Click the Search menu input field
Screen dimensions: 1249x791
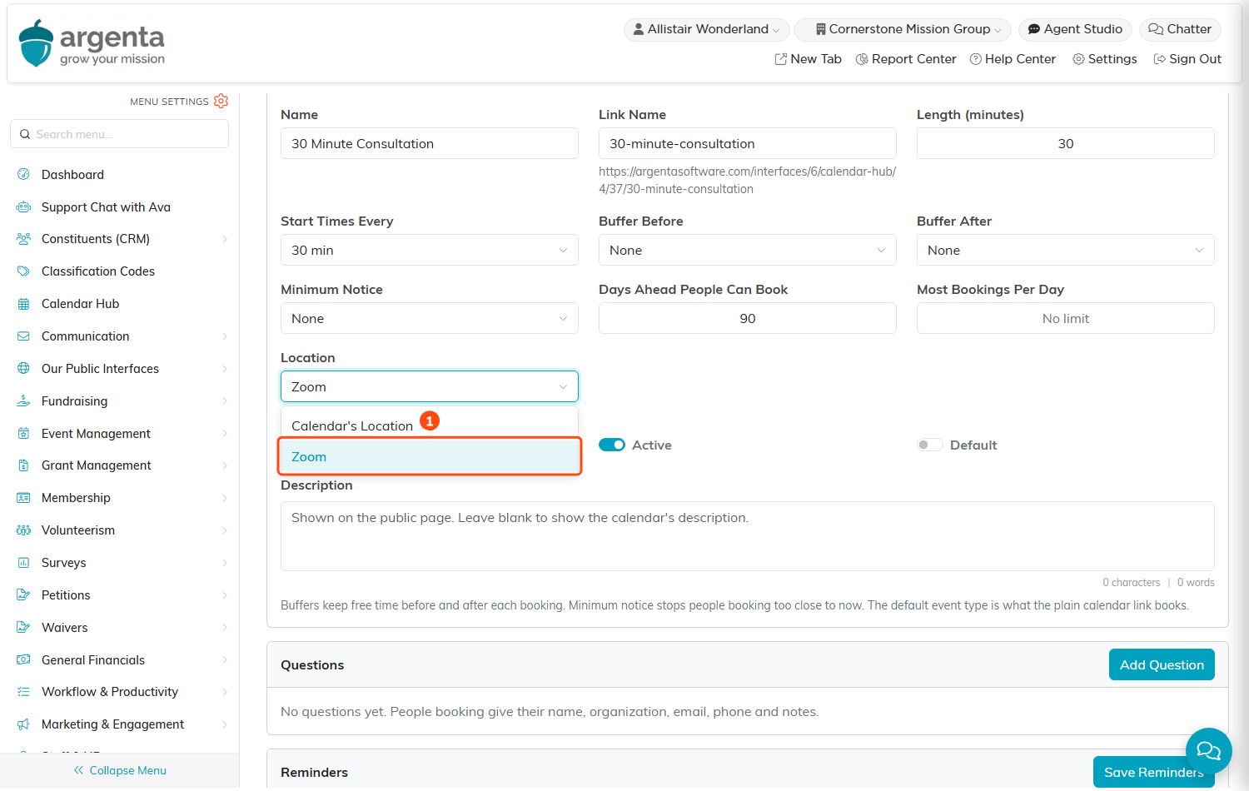point(120,134)
